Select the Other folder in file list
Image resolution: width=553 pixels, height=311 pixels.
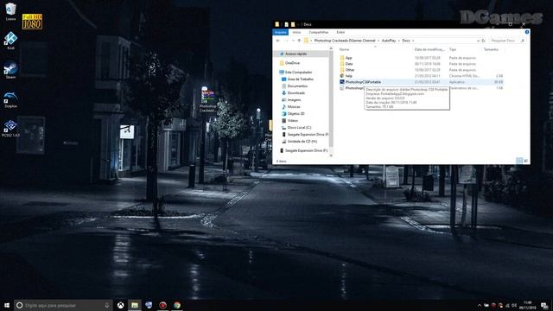pos(349,70)
